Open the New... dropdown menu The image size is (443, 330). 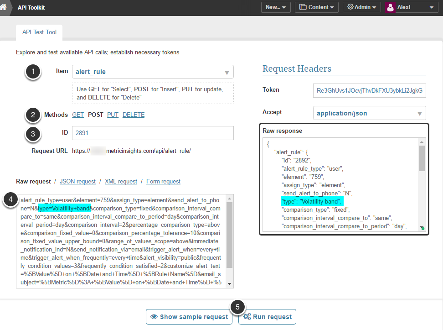coord(275,7)
